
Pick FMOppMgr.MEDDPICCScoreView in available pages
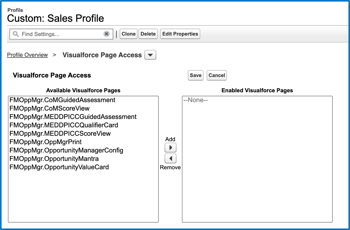60,133
